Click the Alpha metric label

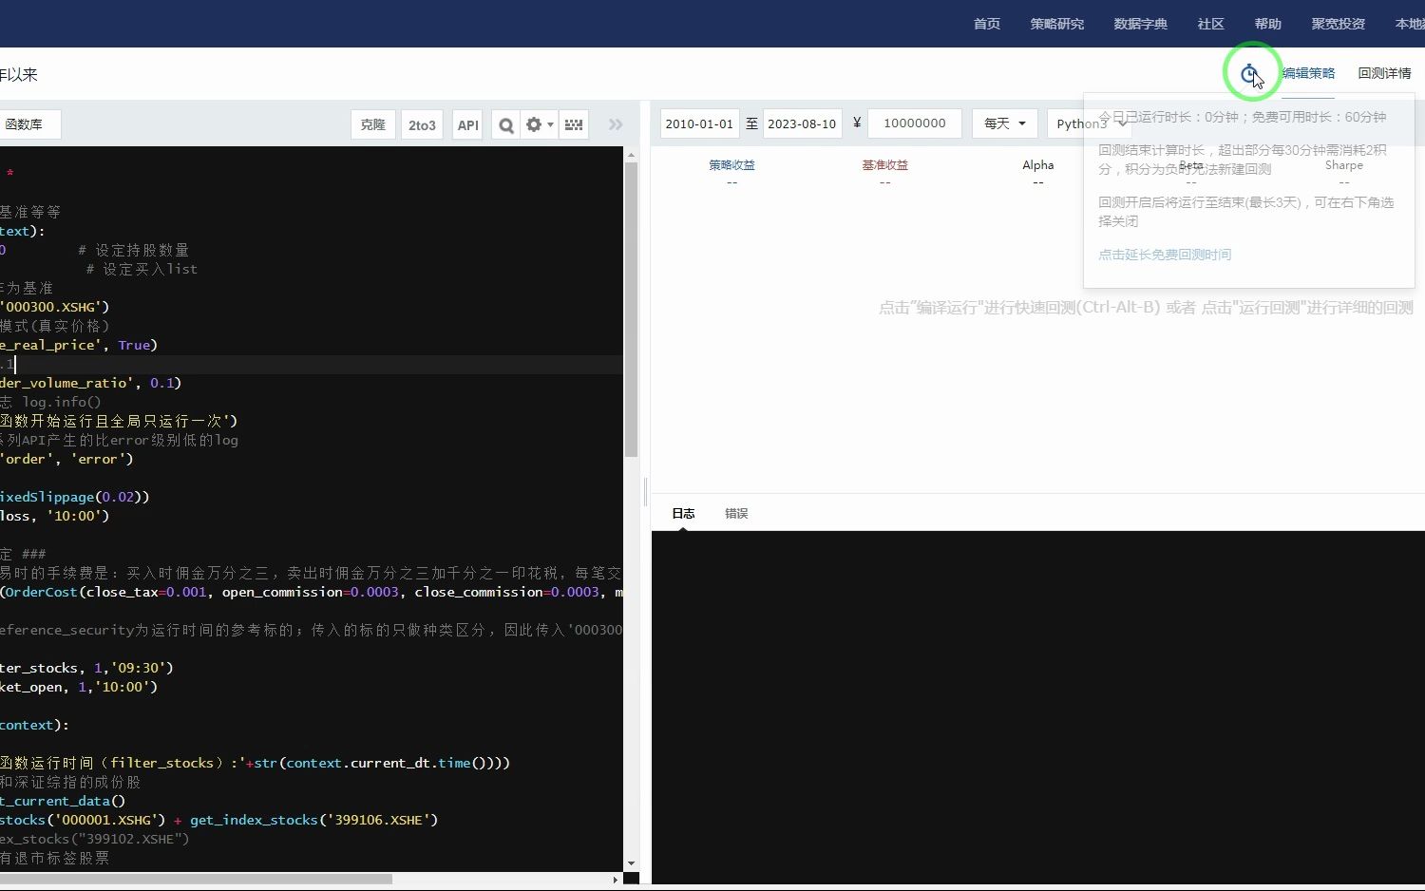(1037, 165)
